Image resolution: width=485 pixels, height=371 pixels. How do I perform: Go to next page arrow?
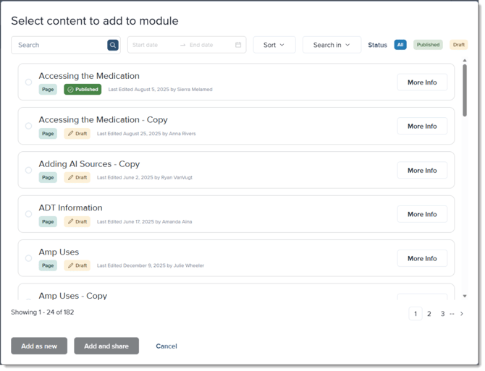click(462, 314)
